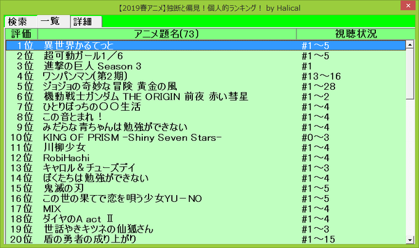
Task: Click the 15位 rank cell
Action: 22,188
